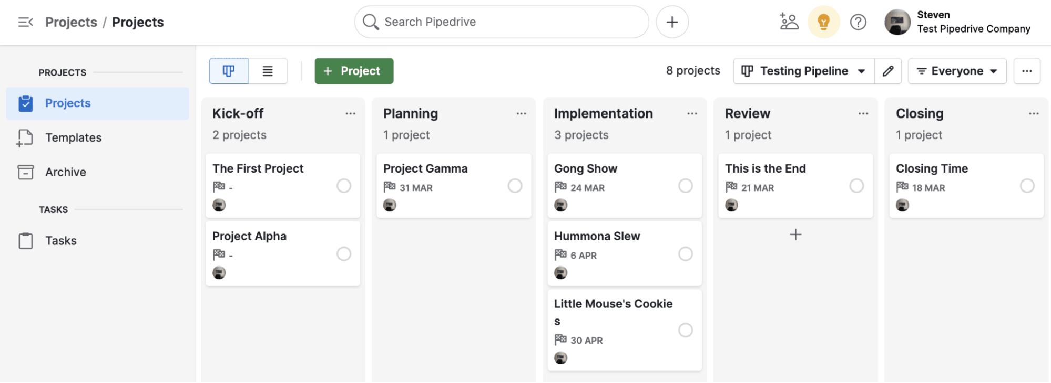This screenshot has height=383, width=1051.
Task: Open the Tasks sidebar entry
Action: [x=60, y=240]
